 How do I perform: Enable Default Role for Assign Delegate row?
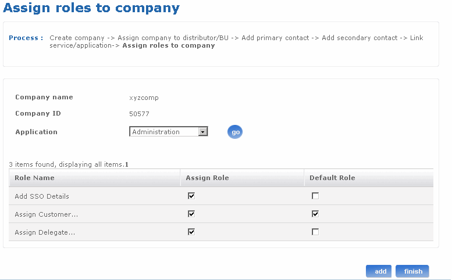[315, 232]
